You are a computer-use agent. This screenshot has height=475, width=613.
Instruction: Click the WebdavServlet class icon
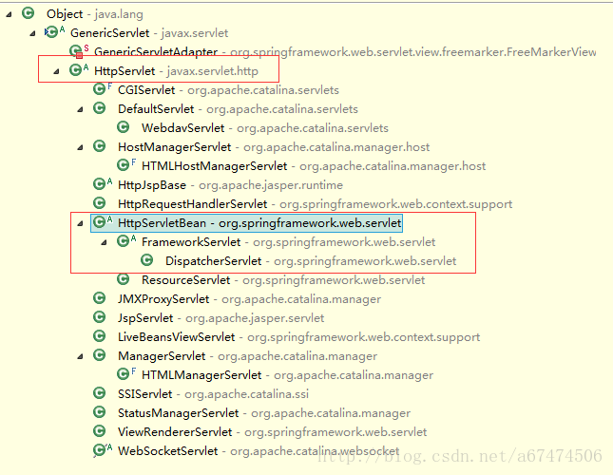point(124,127)
